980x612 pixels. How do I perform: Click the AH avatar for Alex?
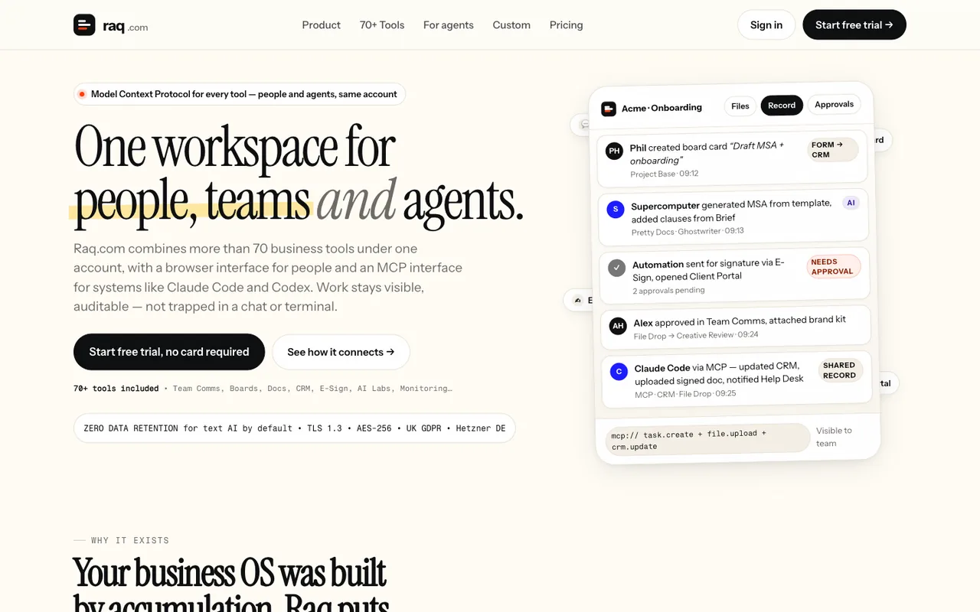(x=618, y=326)
